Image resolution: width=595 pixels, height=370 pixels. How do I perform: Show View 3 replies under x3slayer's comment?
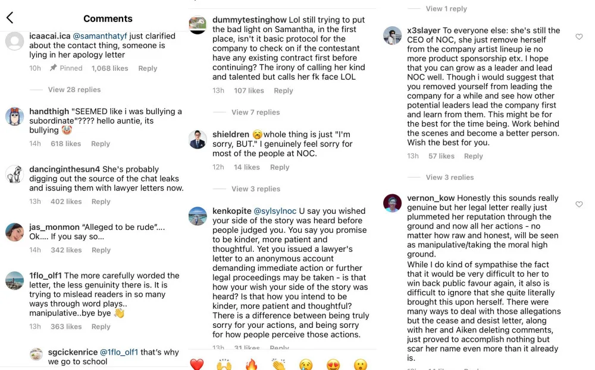tap(450, 177)
